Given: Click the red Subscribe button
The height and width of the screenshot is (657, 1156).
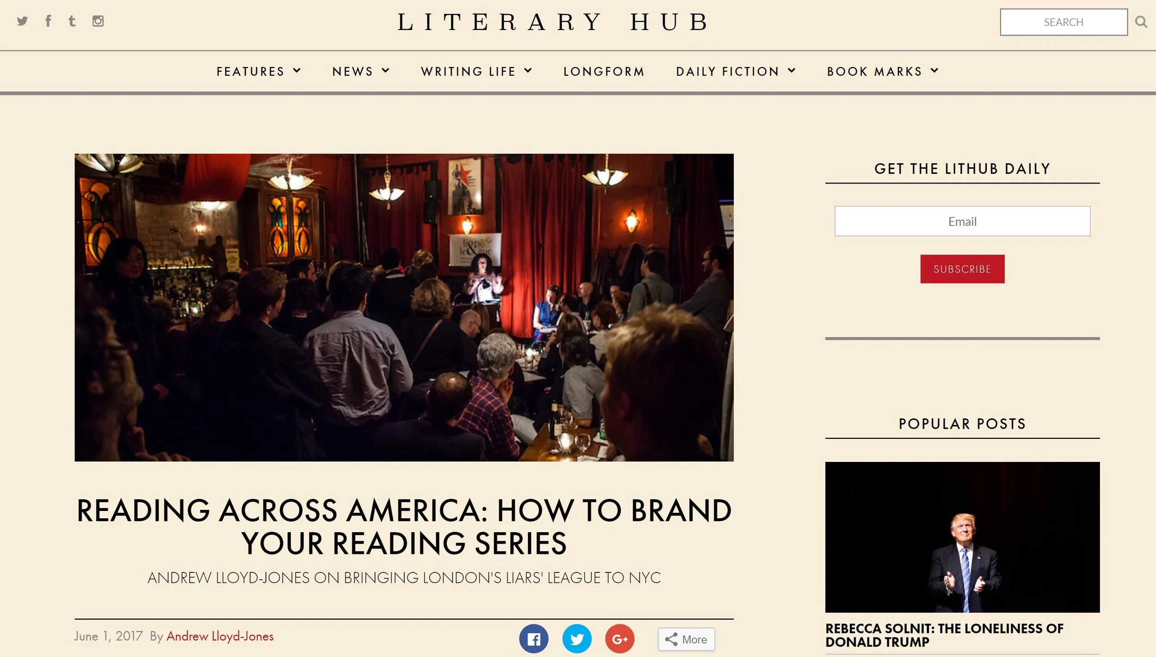Looking at the screenshot, I should tap(962, 269).
